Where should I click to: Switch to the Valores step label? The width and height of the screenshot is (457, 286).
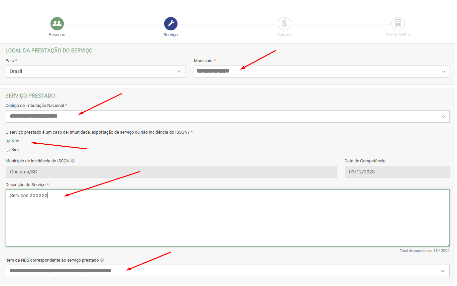coord(284,35)
